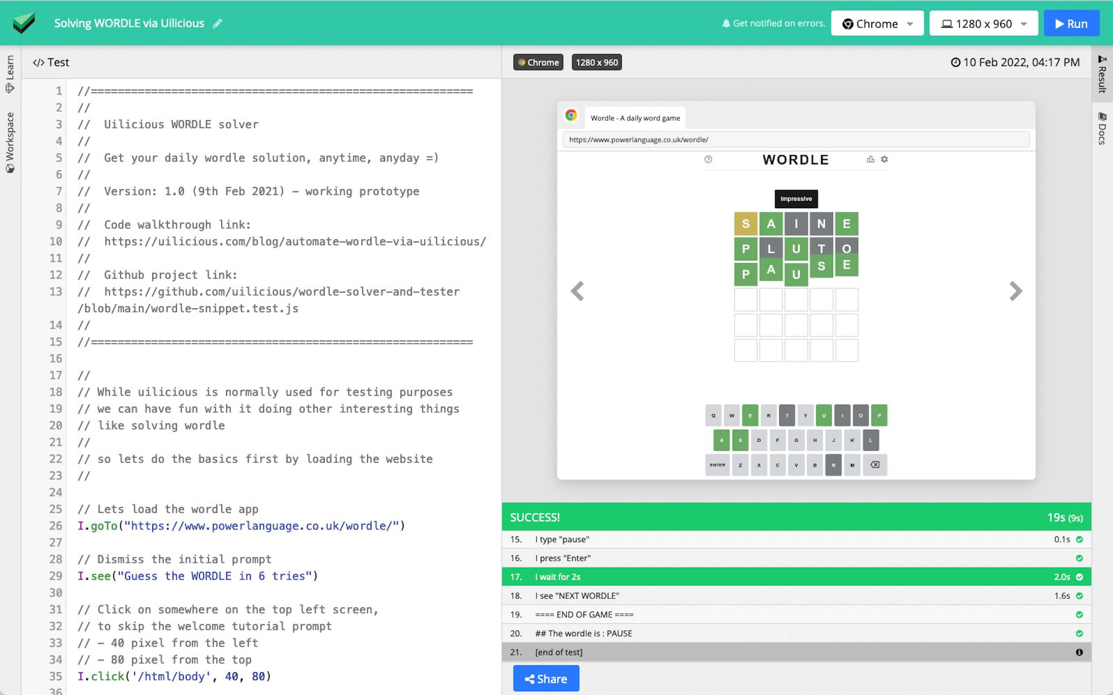This screenshot has width=1113, height=695.
Task: Select the '## The wordle is : PAUSE' step
Action: [796, 634]
